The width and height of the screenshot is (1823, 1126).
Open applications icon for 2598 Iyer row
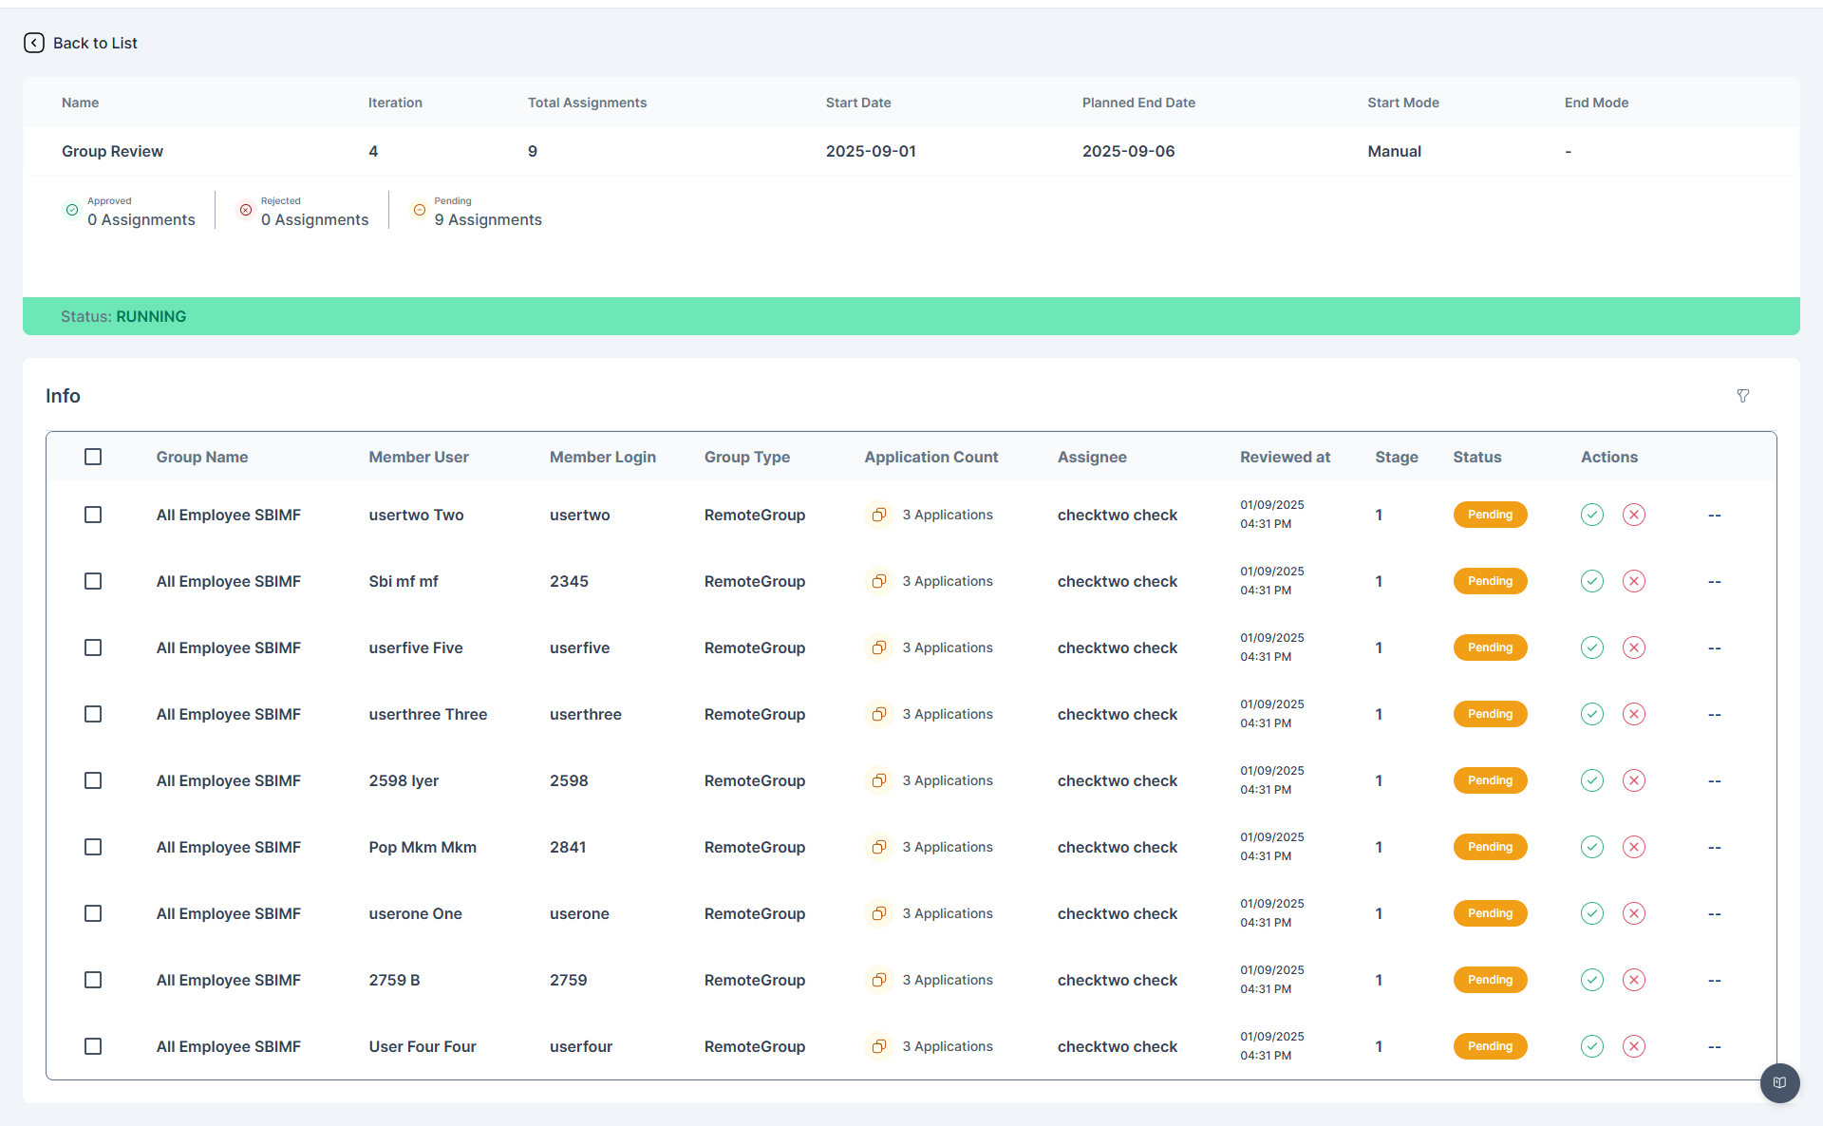click(x=879, y=780)
